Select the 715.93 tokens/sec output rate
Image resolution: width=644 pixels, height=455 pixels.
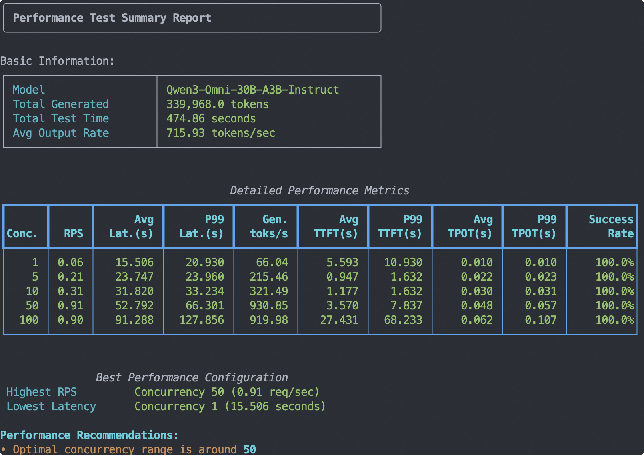pos(220,133)
